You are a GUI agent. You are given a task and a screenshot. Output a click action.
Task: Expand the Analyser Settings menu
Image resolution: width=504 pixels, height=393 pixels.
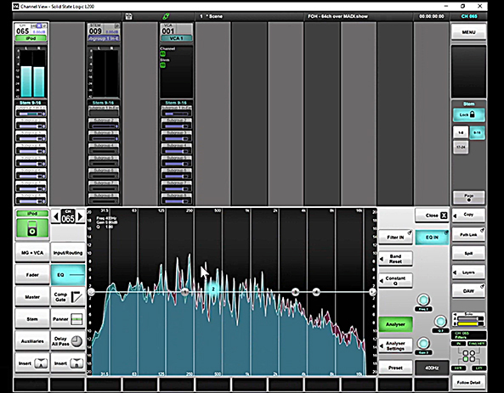click(395, 345)
